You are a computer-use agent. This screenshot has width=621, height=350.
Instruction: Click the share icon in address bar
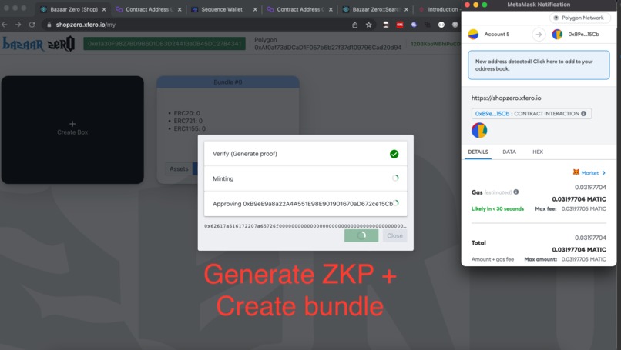(355, 25)
